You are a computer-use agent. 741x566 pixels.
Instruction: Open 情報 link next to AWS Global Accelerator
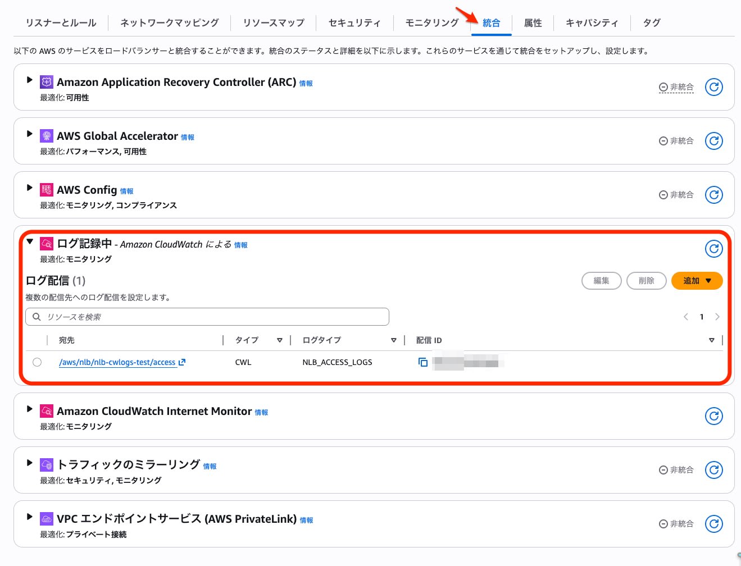point(187,138)
